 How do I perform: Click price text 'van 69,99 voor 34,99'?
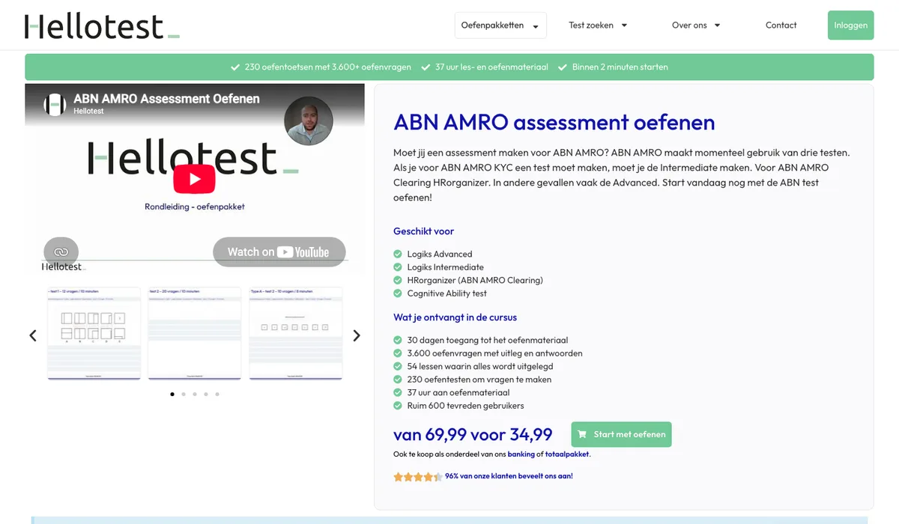473,435
